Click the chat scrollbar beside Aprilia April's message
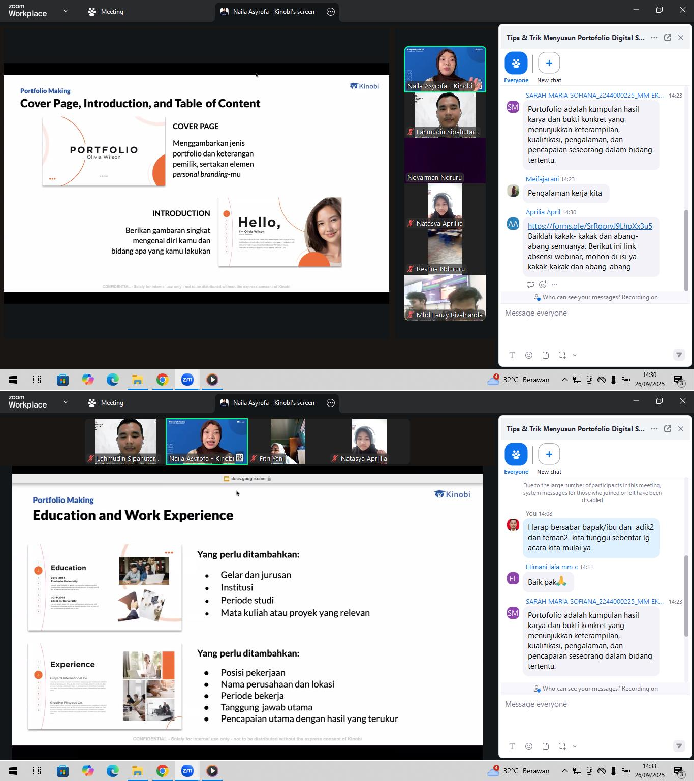 pos(686,249)
